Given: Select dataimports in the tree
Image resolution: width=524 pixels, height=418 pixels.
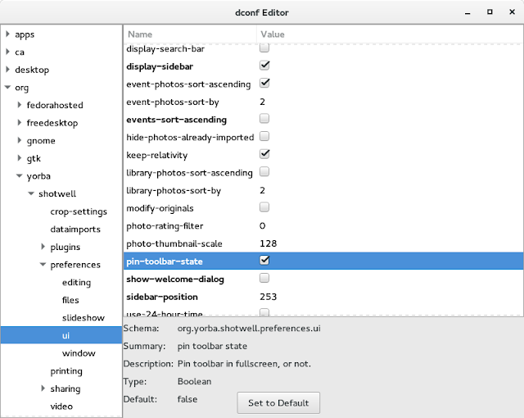Looking at the screenshot, I should pos(75,229).
